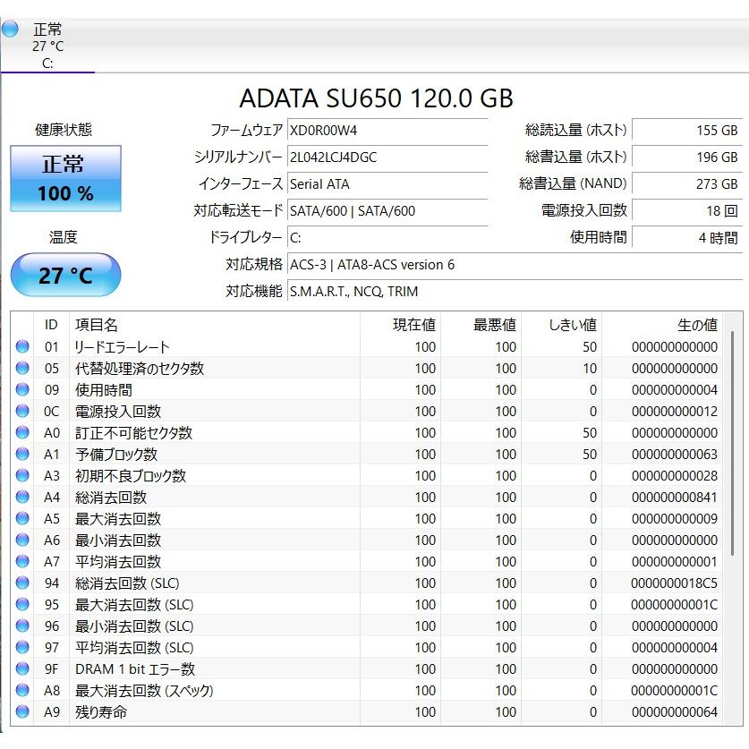Click raw value 000000000009 of 最大消去回数
749x749 pixels.
(675, 519)
